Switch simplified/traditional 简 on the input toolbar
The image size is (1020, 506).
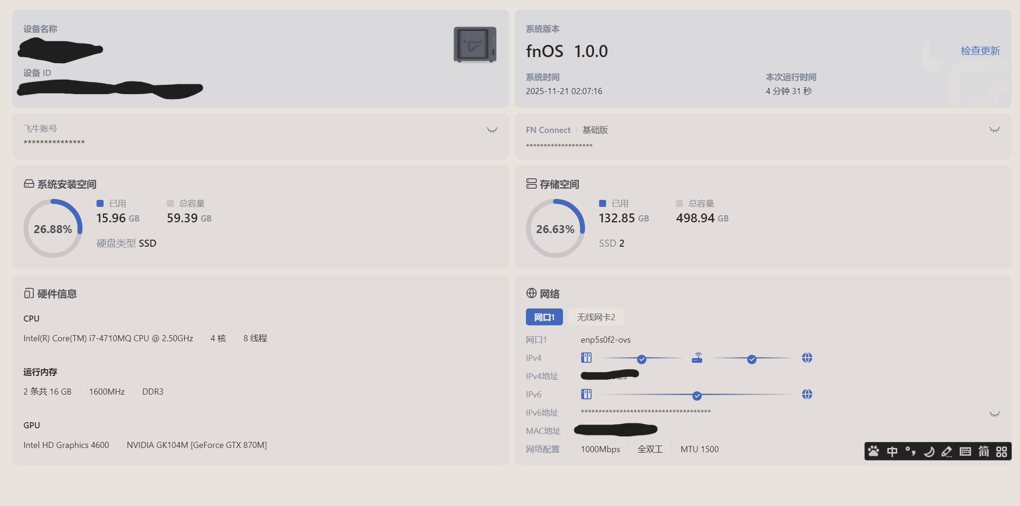pyautogui.click(x=983, y=451)
